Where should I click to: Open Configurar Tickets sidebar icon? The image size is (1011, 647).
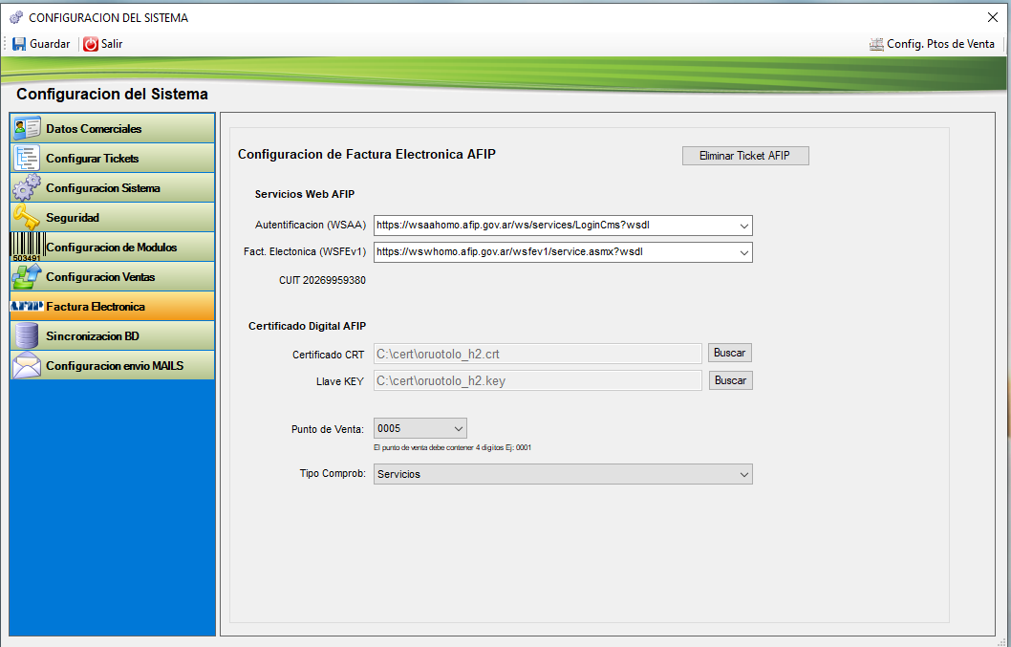27,158
